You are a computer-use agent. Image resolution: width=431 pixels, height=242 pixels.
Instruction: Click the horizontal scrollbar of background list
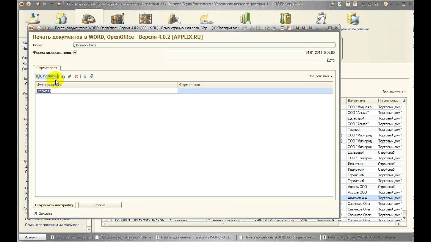point(253,223)
